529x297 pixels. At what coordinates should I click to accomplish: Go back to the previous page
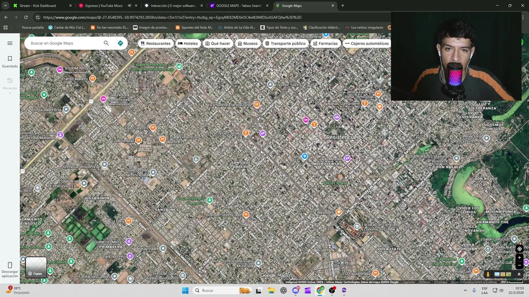(6, 17)
